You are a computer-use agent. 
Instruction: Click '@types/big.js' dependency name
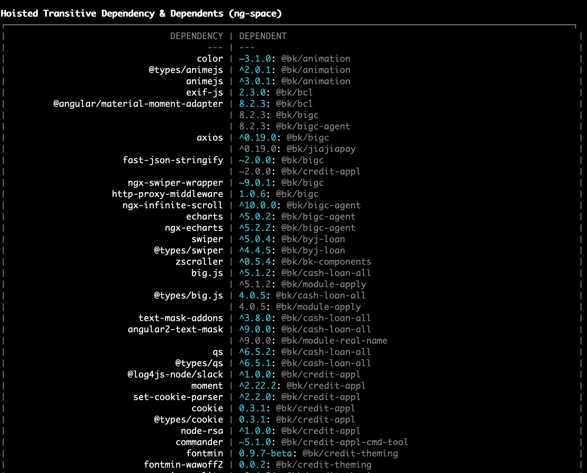188,296
